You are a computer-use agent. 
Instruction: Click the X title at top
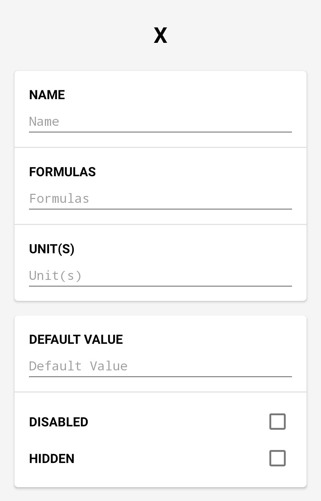pyautogui.click(x=160, y=35)
